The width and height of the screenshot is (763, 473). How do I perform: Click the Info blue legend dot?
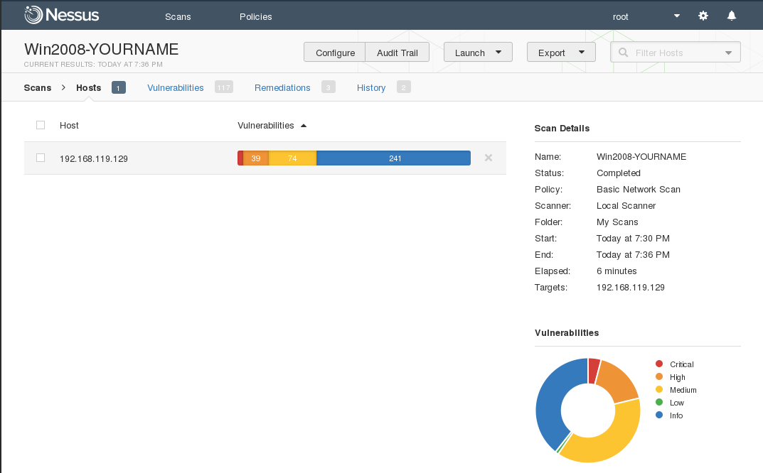[x=659, y=415]
